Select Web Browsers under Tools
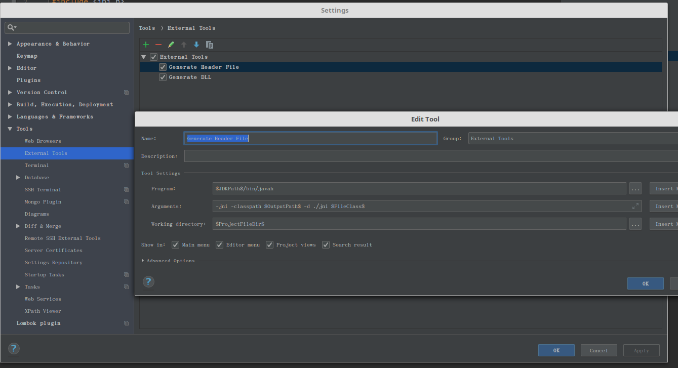678x368 pixels. (43, 141)
